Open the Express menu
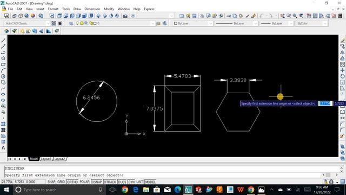Screen dimensions: 346x195 coord(149,9)
